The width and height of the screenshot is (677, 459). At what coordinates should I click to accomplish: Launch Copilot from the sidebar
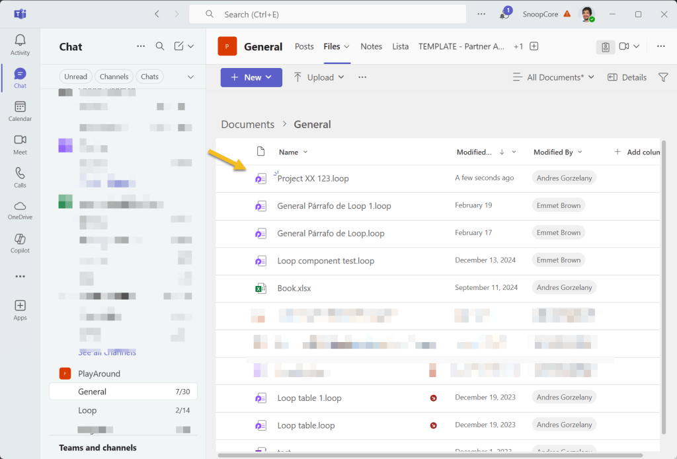tap(20, 243)
